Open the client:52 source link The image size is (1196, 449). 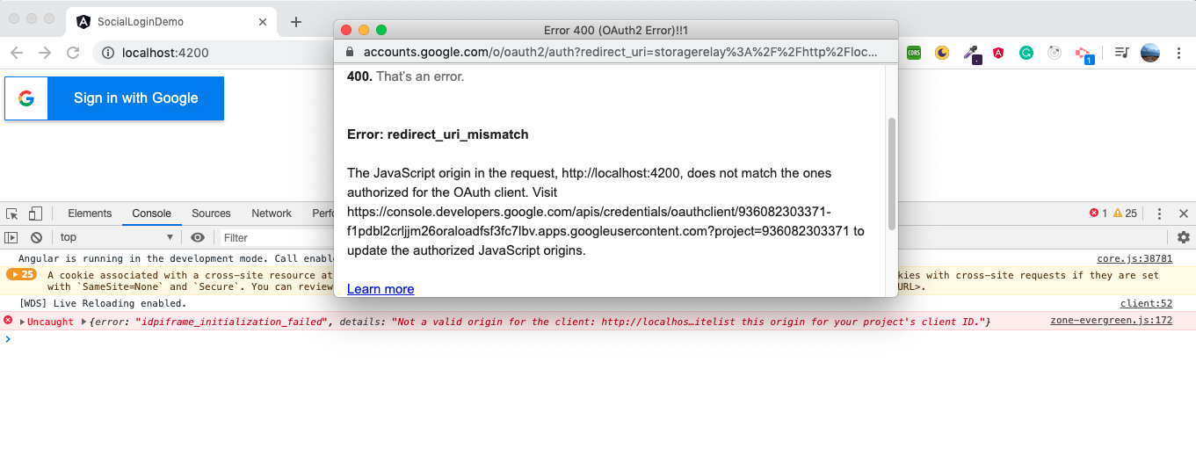point(1147,303)
